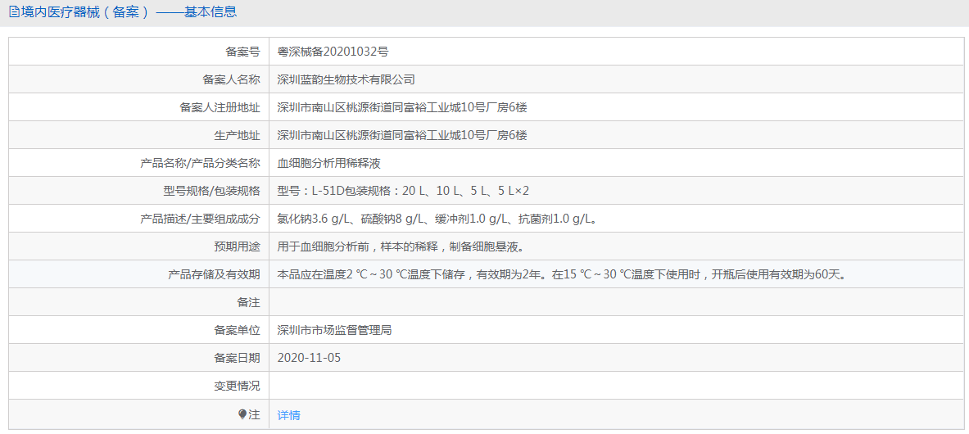This screenshot has height=434, width=969.
Task: Select the date 2020-11-05
Action: point(309,358)
